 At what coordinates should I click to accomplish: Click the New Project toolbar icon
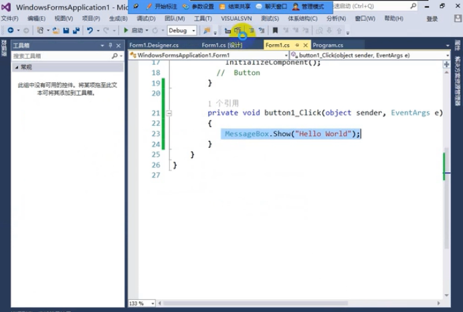(x=40, y=30)
